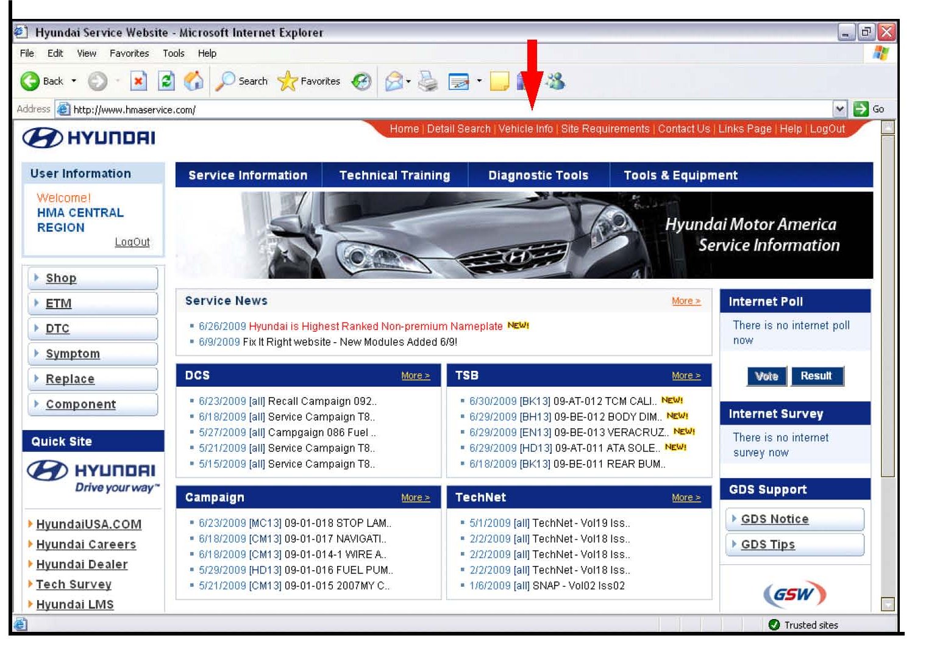Click the Search magnifier toolbar button
Image resolution: width=926 pixels, height=652 pixels.
tap(242, 81)
